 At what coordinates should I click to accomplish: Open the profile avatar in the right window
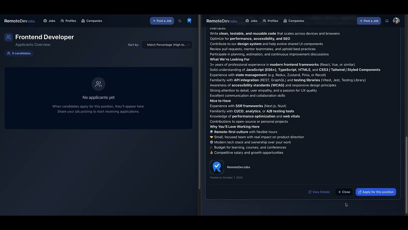(x=396, y=20)
